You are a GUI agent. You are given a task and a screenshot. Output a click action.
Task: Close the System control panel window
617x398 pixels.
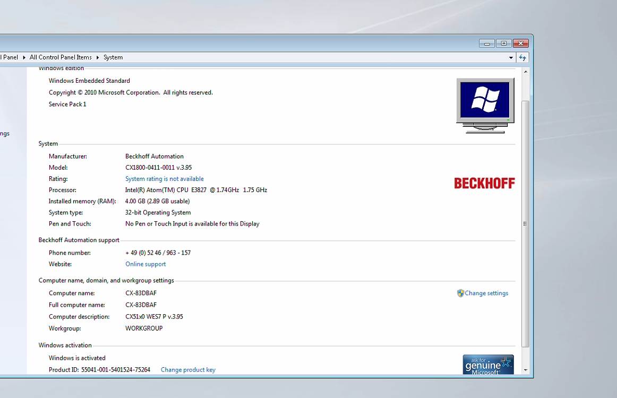click(x=520, y=44)
